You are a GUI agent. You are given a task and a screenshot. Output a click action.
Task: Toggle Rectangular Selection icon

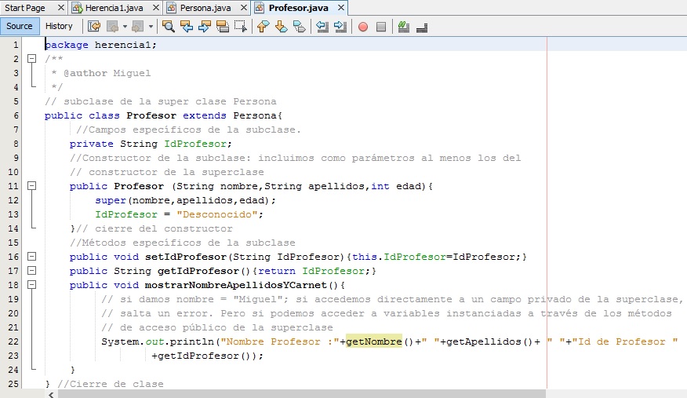click(241, 26)
